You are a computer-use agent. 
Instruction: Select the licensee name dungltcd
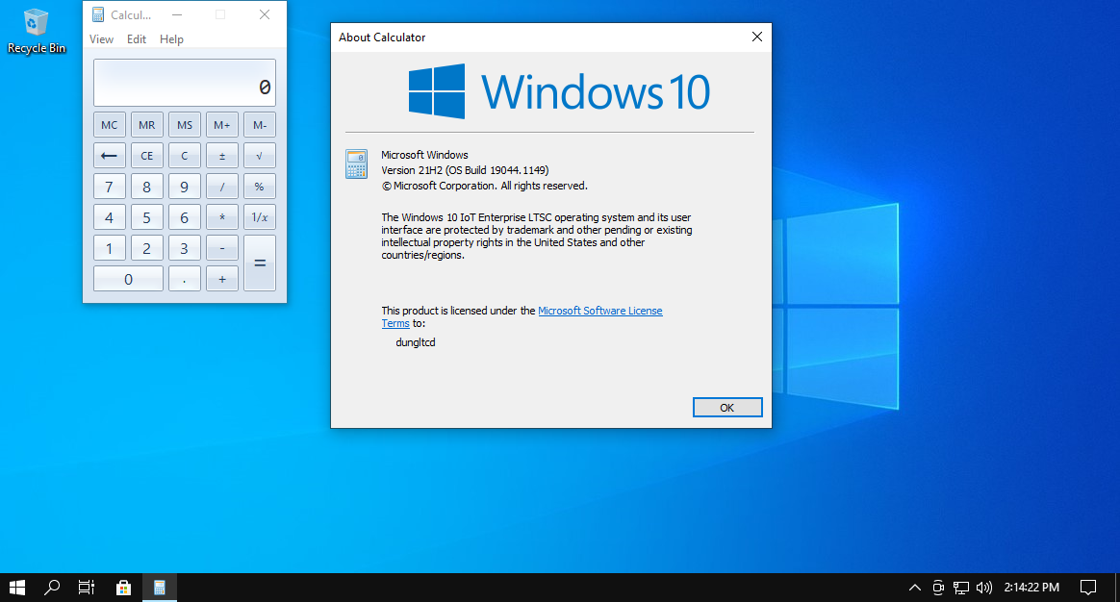(416, 342)
